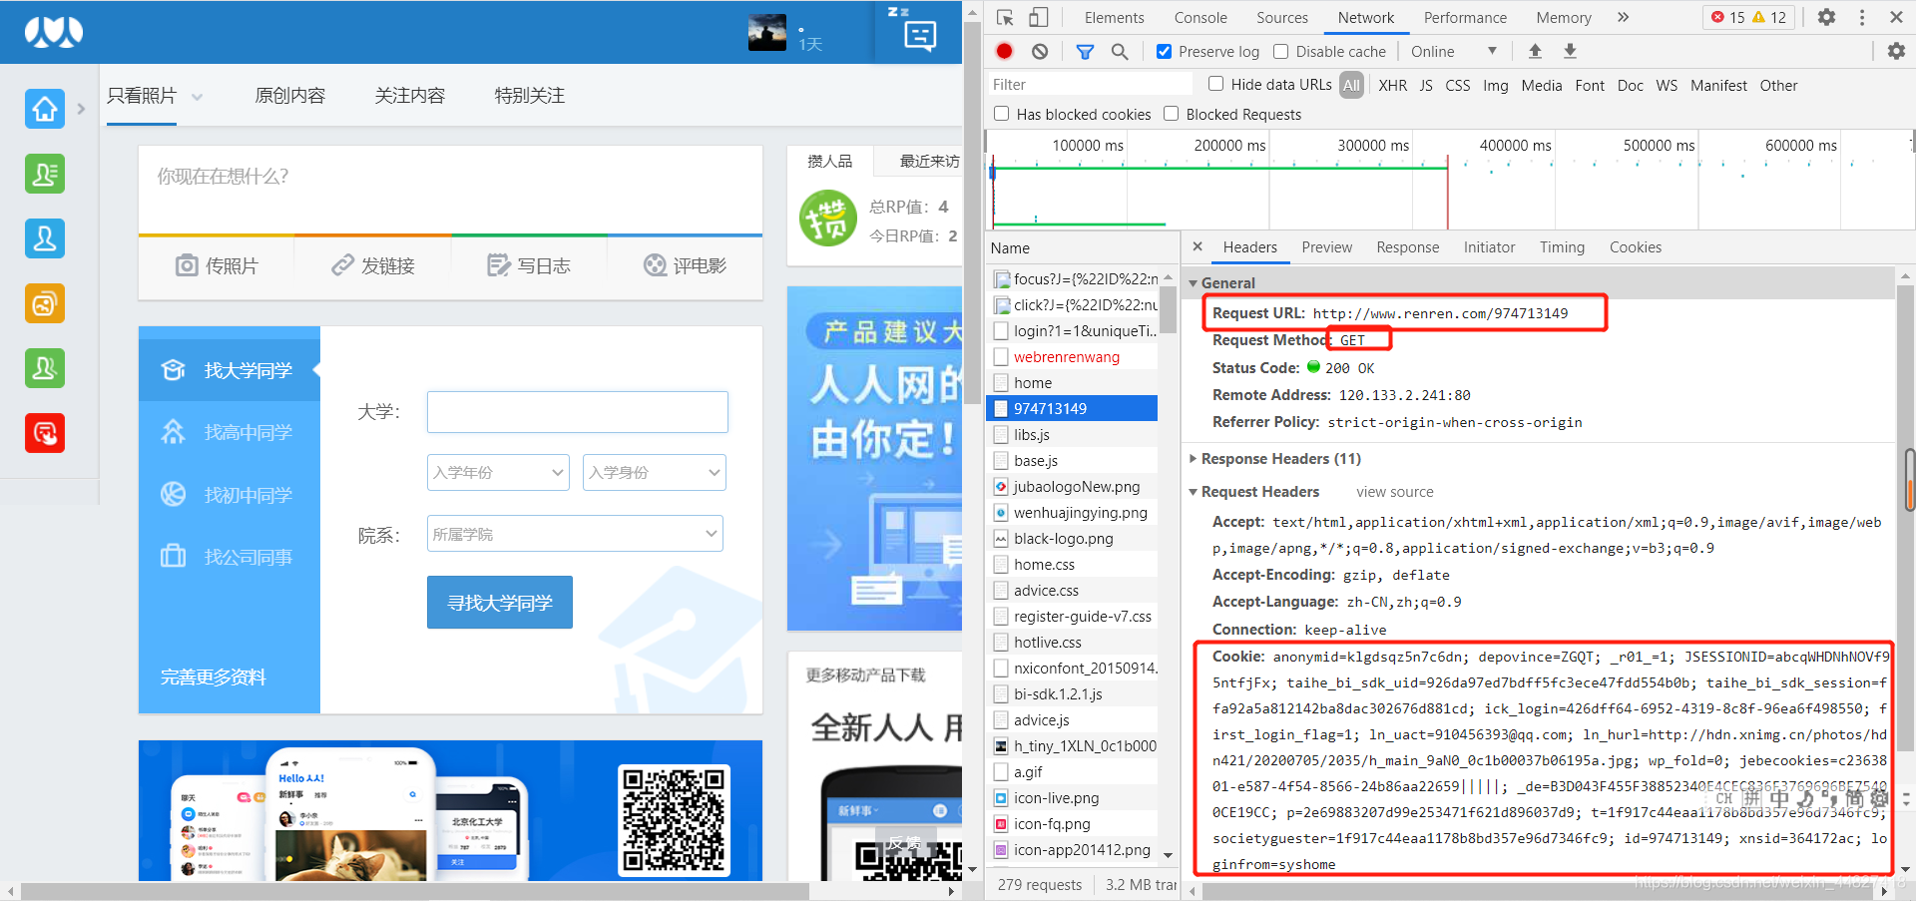This screenshot has width=1916, height=901.
Task: Open the green friends list sidebar icon
Action: [45, 174]
